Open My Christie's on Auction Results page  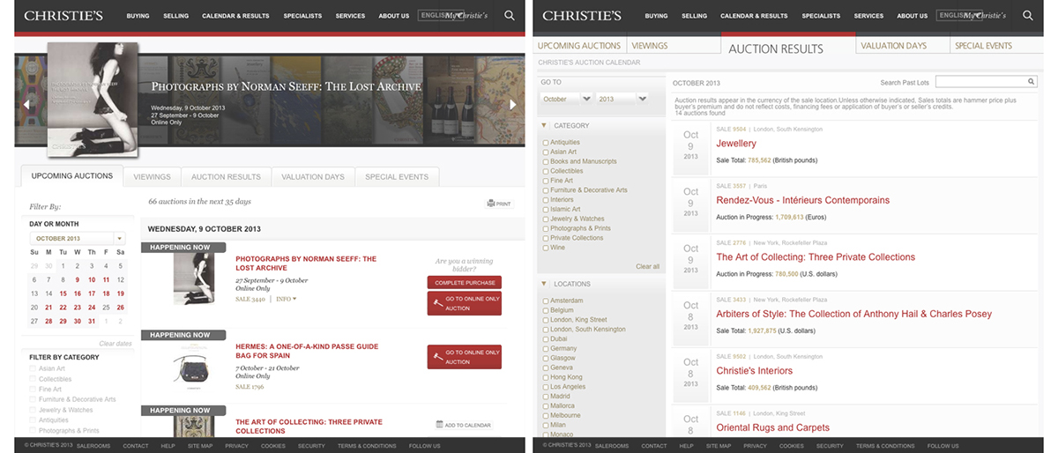point(984,16)
